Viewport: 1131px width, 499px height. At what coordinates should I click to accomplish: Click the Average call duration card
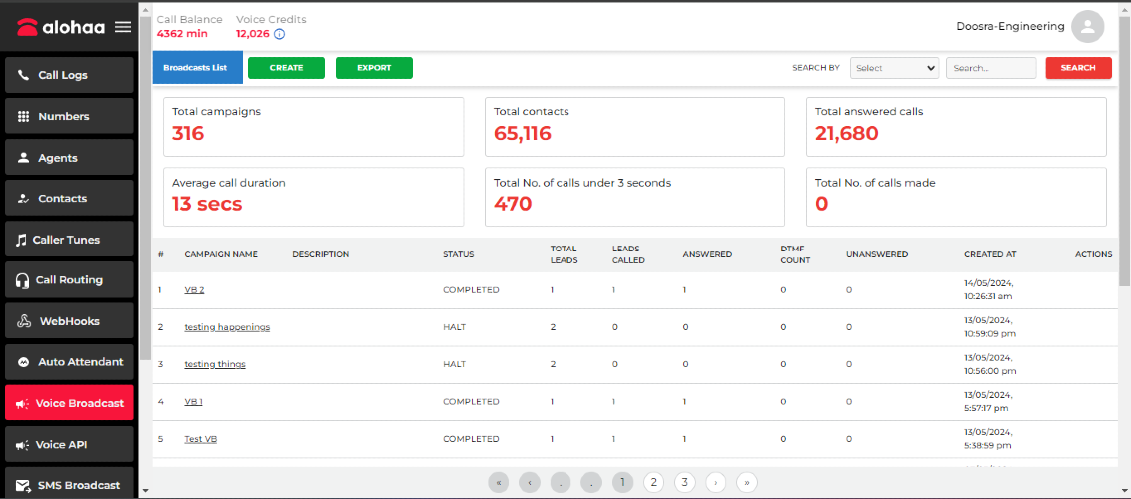pyautogui.click(x=313, y=197)
